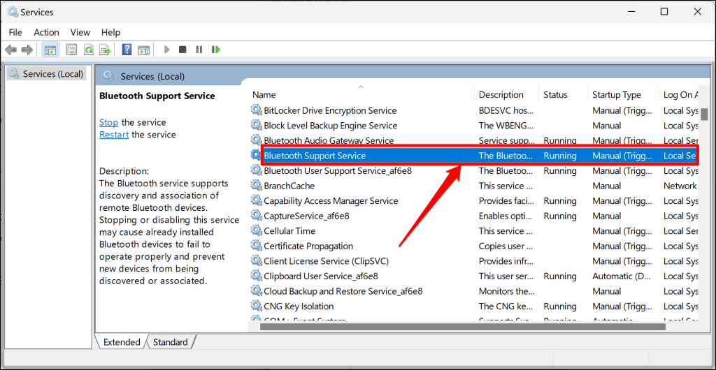Viewport: 716px width, 370px height.
Task: Click gear icon of Clipboard User Service_af6e8
Action: (x=256, y=276)
